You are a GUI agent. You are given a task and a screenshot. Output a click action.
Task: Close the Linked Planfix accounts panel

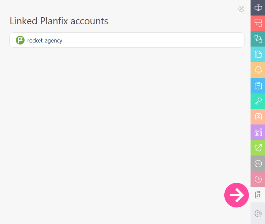(241, 9)
